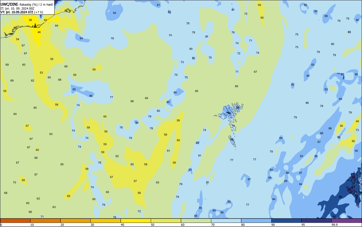Click the 61 humidity value label
This screenshot has width=362, height=227.
pyautogui.click(x=169, y=151)
